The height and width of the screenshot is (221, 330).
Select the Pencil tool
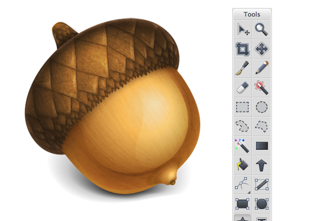[261, 68]
